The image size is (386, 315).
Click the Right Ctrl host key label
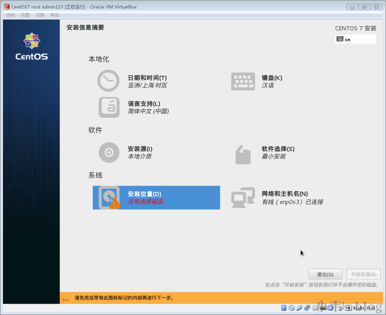coord(364,308)
